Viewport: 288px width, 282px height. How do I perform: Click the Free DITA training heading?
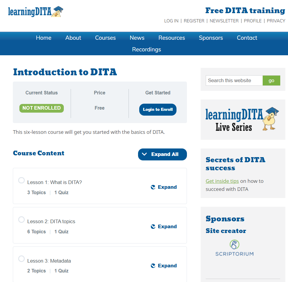tap(245, 10)
